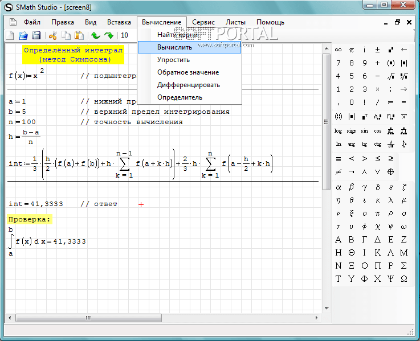Create a new worksheet with toolbar icon
The width and height of the screenshot is (420, 341).
pyautogui.click(x=10, y=35)
